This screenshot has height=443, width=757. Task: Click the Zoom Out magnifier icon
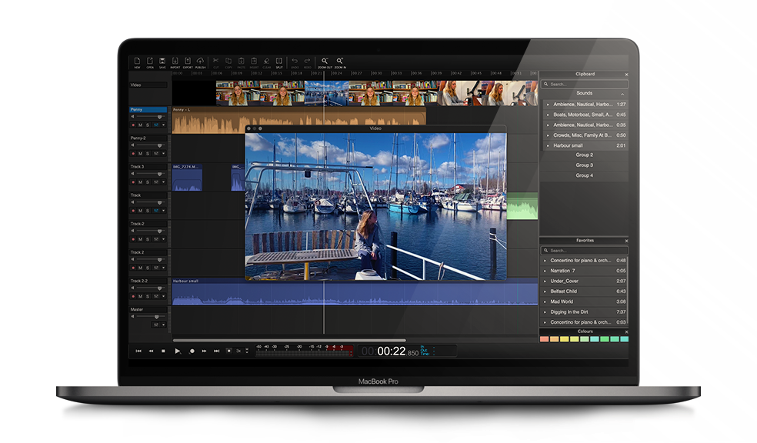325,61
